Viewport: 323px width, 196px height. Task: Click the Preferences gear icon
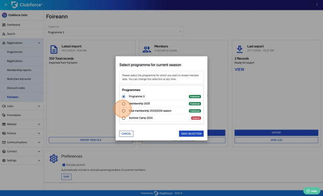pos(53,158)
